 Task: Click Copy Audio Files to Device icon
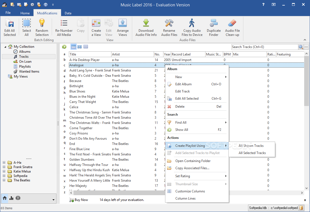point(192,23)
